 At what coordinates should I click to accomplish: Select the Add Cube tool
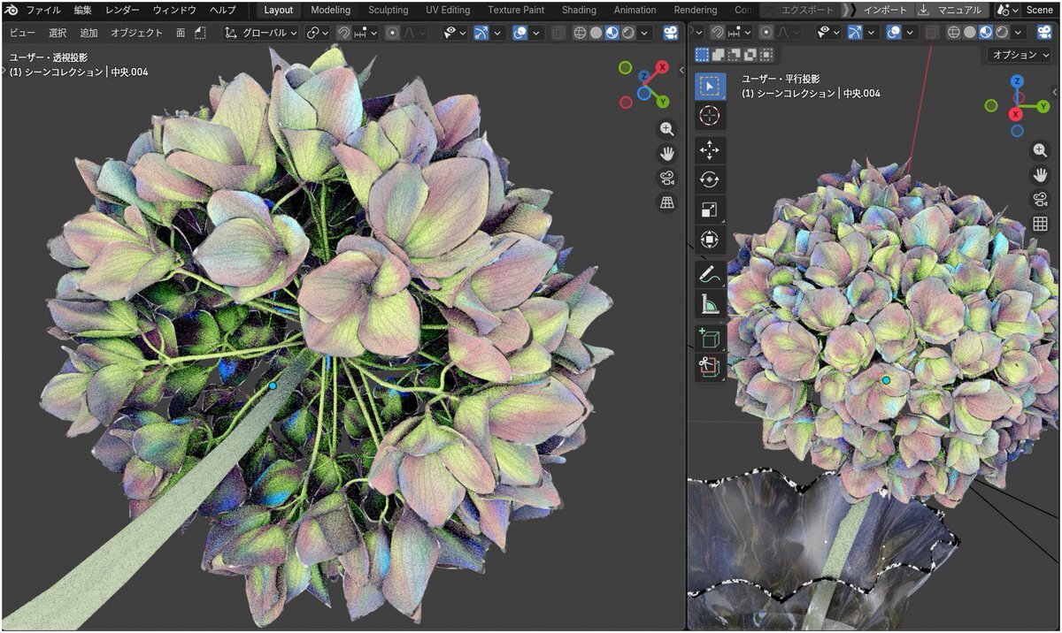[710, 338]
